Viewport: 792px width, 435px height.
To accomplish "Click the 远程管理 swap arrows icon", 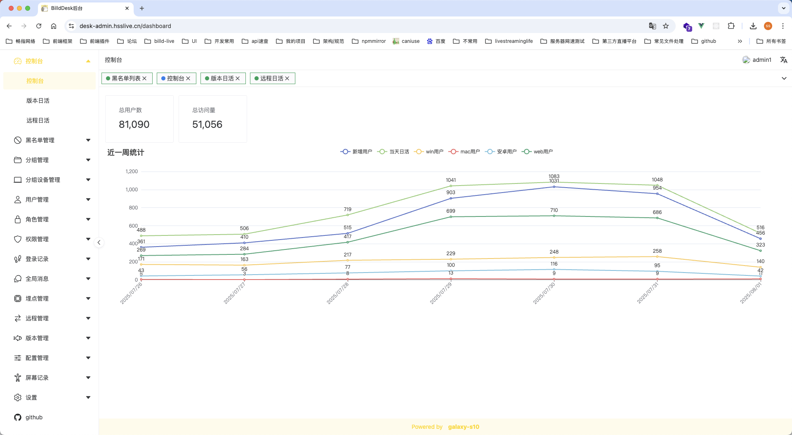I will click(18, 318).
